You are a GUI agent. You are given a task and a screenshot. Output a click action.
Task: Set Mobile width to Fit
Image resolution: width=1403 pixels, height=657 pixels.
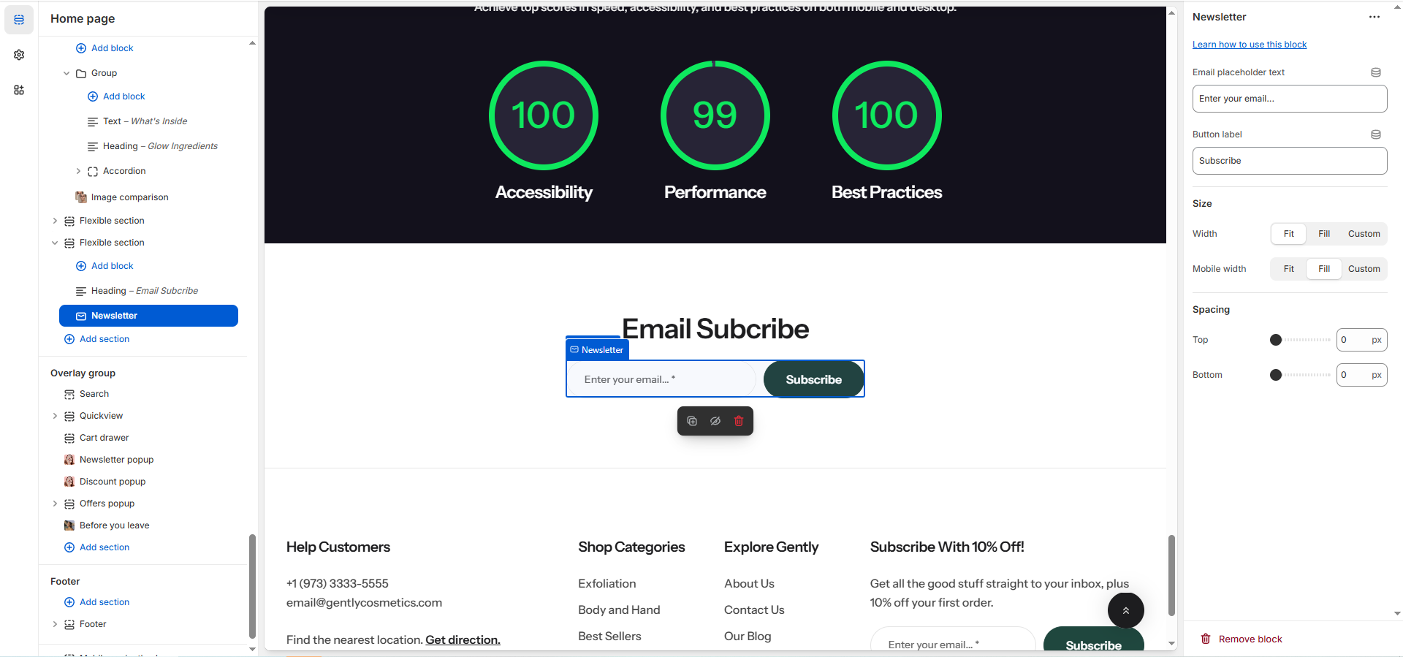point(1288,269)
